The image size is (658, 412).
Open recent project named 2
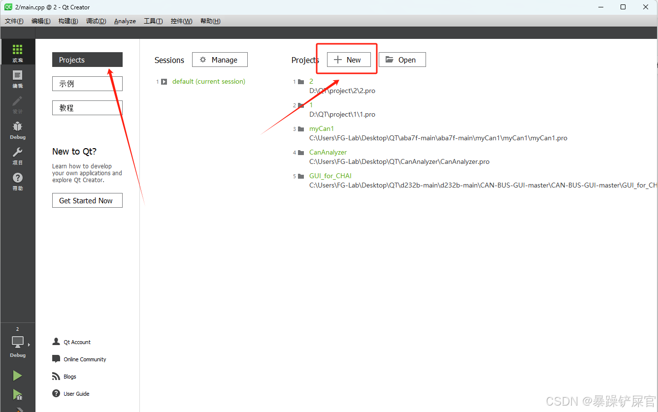311,81
